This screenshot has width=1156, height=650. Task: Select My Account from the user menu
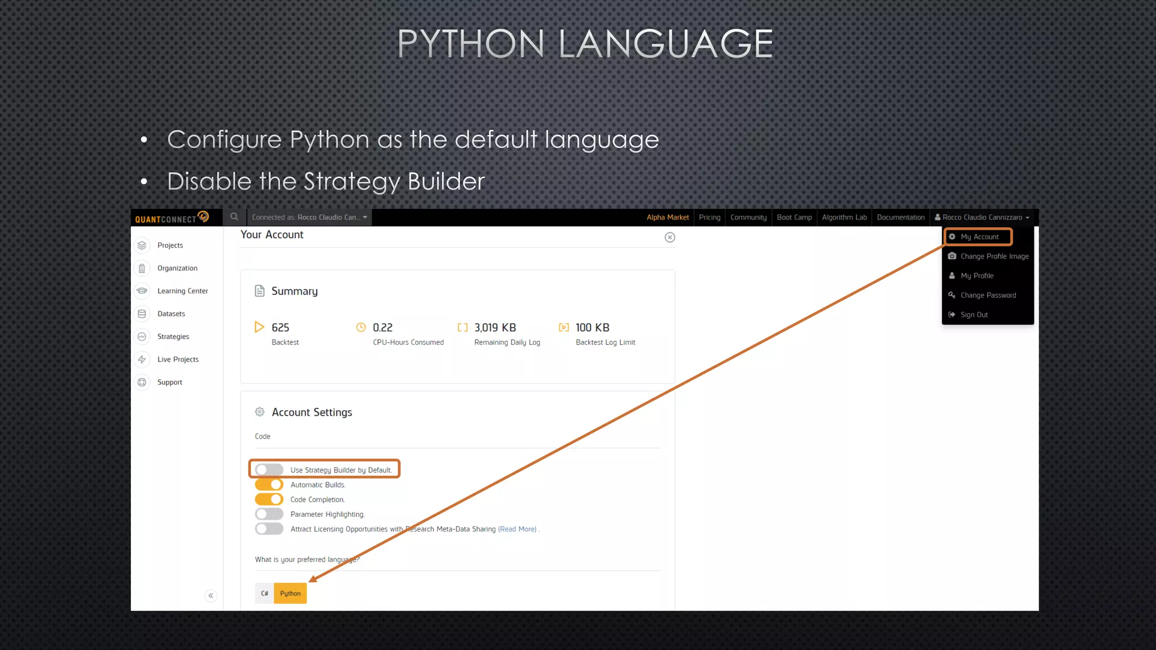(979, 237)
